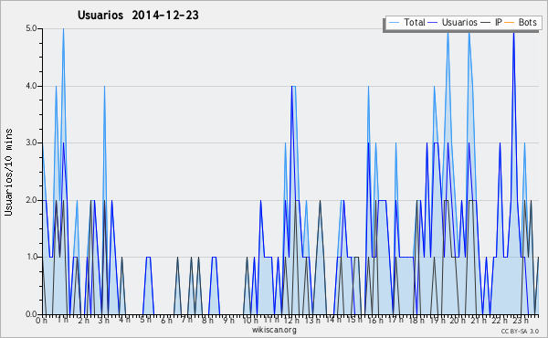548x338 pixels.
Task: Click the CC BY-SA 3.0 license text
Action: (520, 331)
